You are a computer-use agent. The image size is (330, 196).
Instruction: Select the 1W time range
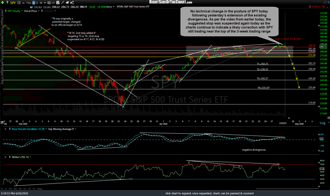(x=29, y=189)
